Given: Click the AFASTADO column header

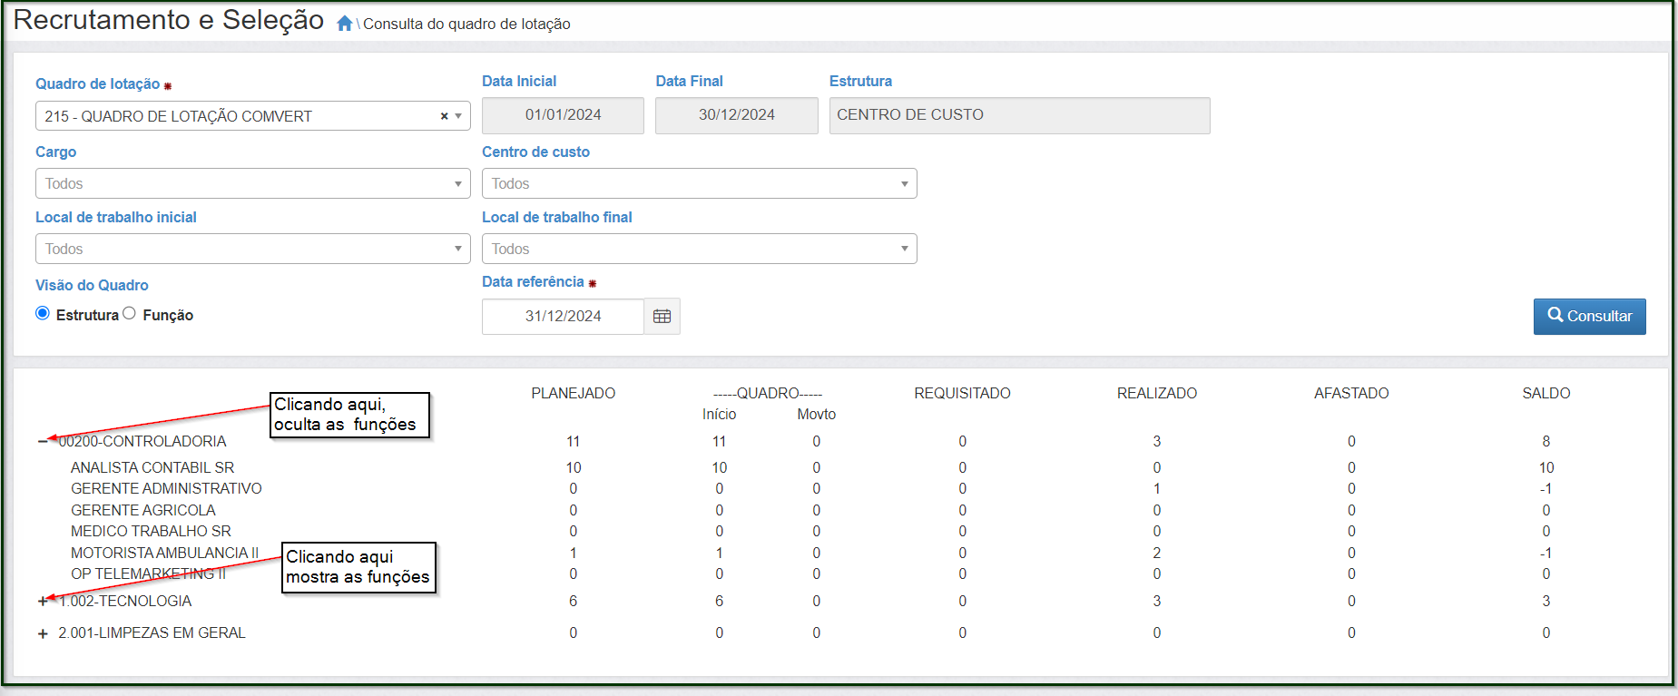Looking at the screenshot, I should pos(1351,393).
